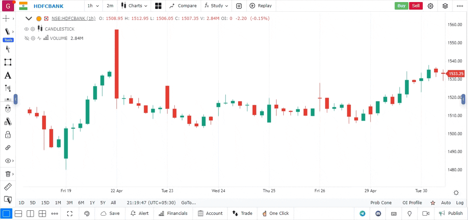Open the color theme palette

tap(87, 213)
